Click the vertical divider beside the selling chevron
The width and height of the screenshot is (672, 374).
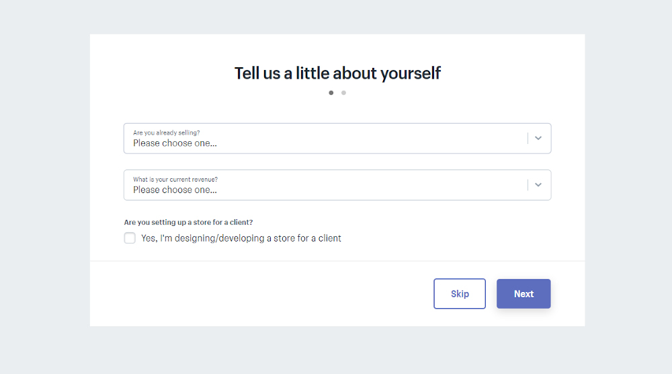[x=528, y=139]
